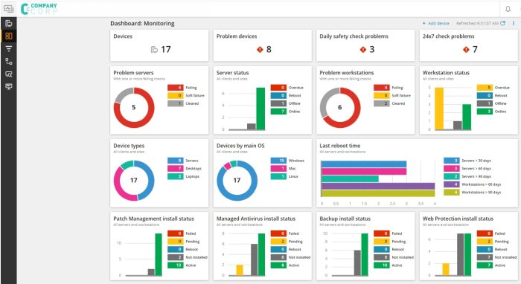Click the red alert icon in Problem devices
Image resolution: width=521 pixels, height=284 pixels.
click(x=260, y=49)
